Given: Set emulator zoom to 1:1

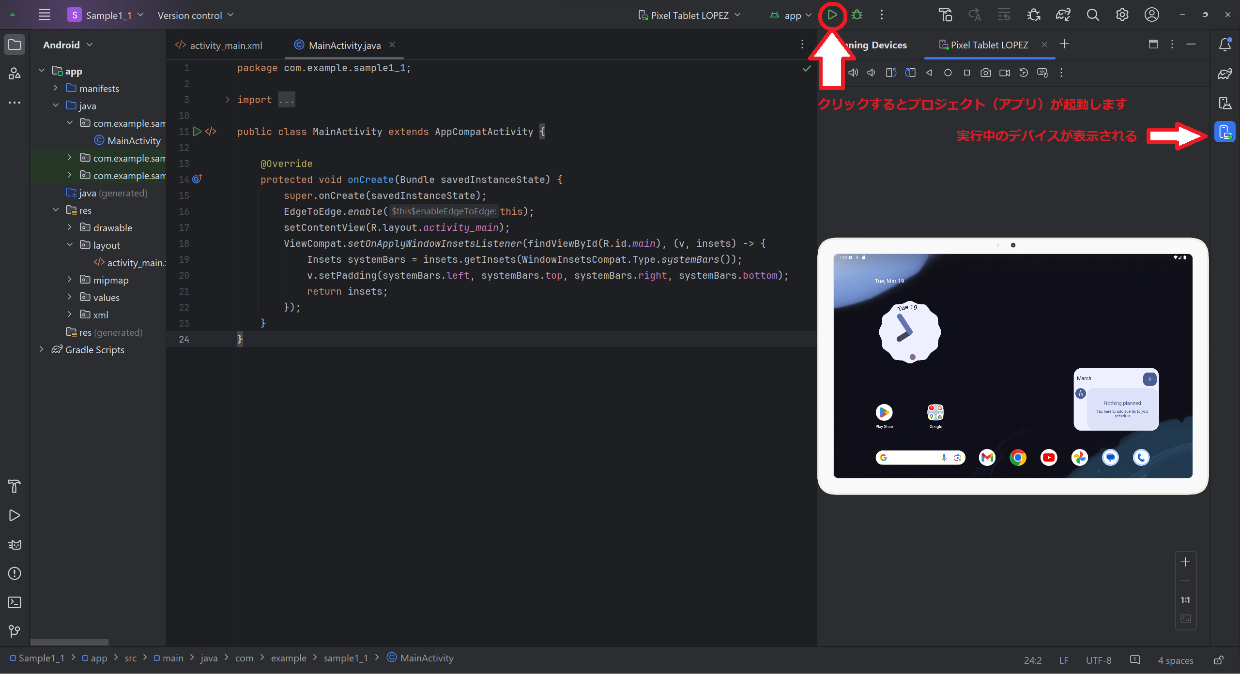Looking at the screenshot, I should pos(1185,600).
